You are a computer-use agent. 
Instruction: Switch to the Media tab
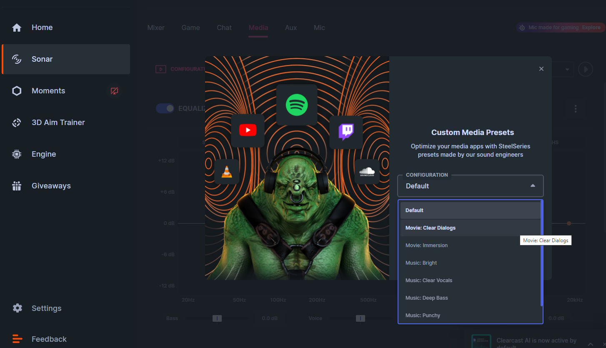click(258, 28)
